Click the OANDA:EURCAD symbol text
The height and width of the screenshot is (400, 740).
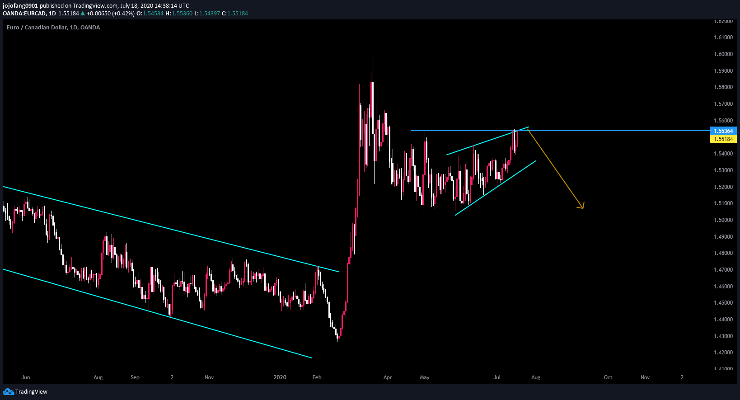(x=24, y=13)
